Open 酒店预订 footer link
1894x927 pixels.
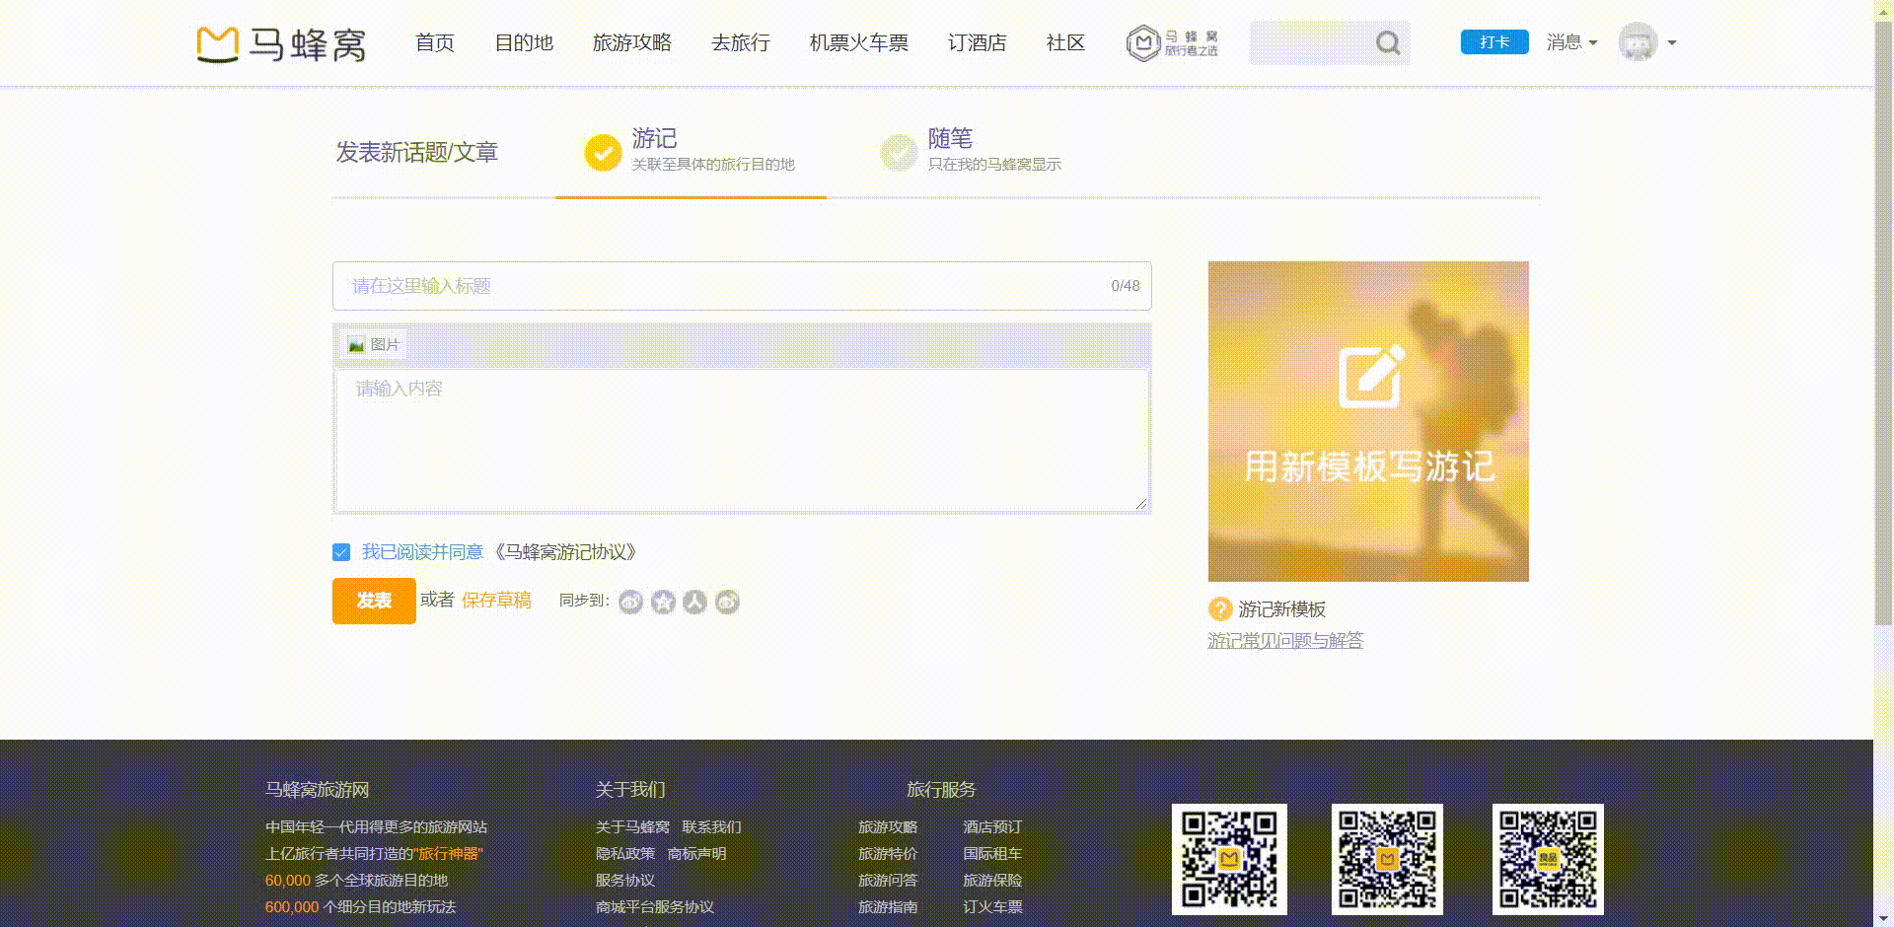coord(992,827)
